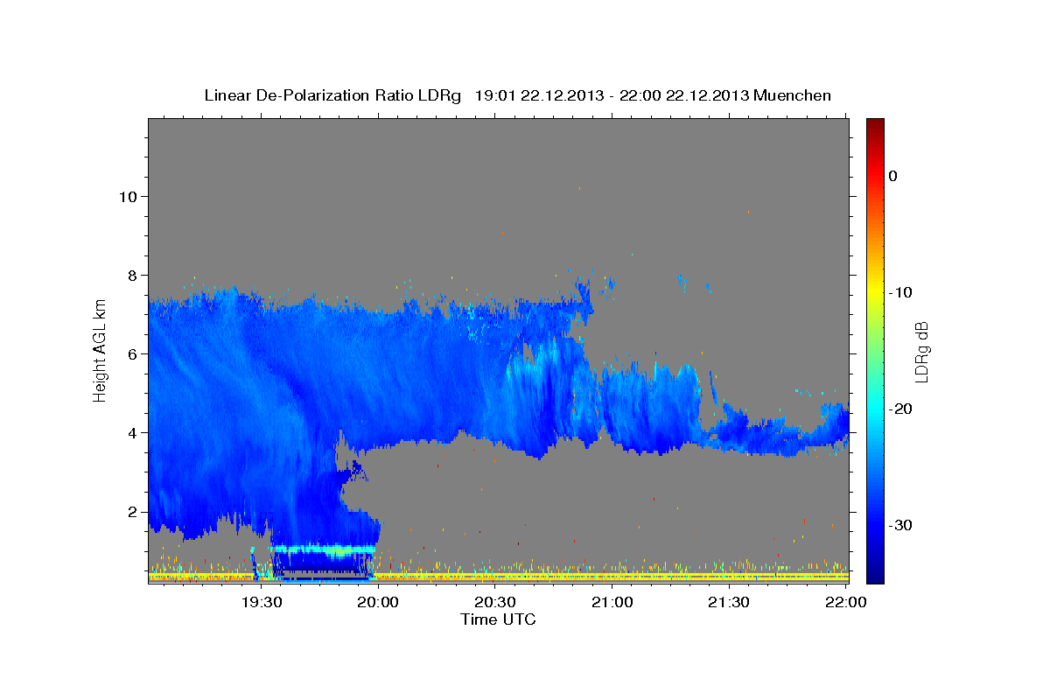This screenshot has width=1050, height=700.
Task: Click the yellow ground clutter line at plot bottom
Action: coord(498,575)
